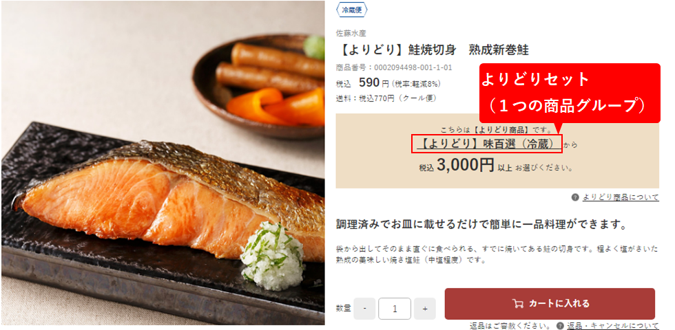Click the 冷蔵便 delivery badge
The image size is (675, 330).
(352, 10)
